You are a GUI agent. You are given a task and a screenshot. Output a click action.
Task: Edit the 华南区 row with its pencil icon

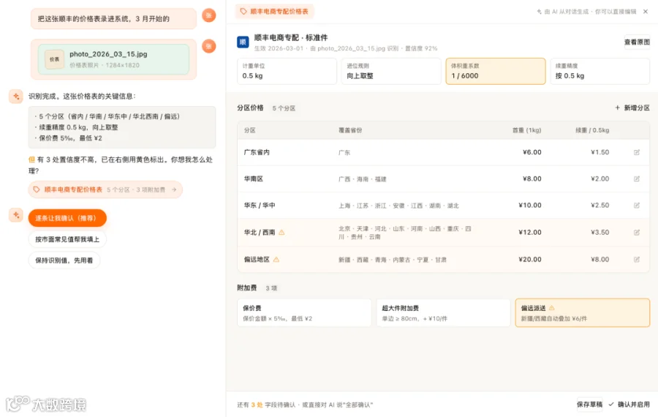[637, 179]
